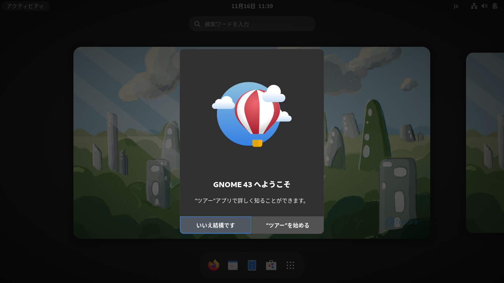
Task: Open the Files manager dock icon
Action: pyautogui.click(x=252, y=265)
